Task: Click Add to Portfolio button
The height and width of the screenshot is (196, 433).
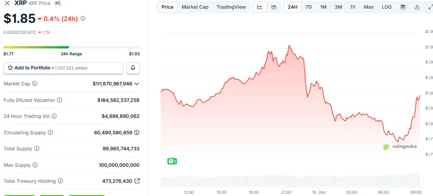Action: tap(63, 68)
